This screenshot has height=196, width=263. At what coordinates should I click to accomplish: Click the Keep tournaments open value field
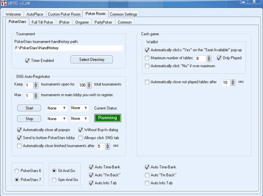coord(29,85)
